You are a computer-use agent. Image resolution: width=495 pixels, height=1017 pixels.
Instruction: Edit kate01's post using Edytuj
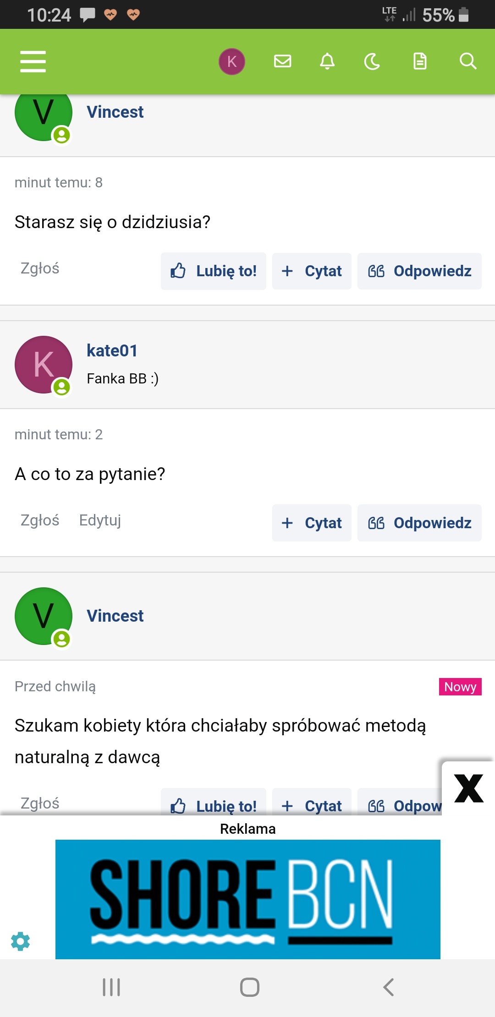pyautogui.click(x=100, y=520)
